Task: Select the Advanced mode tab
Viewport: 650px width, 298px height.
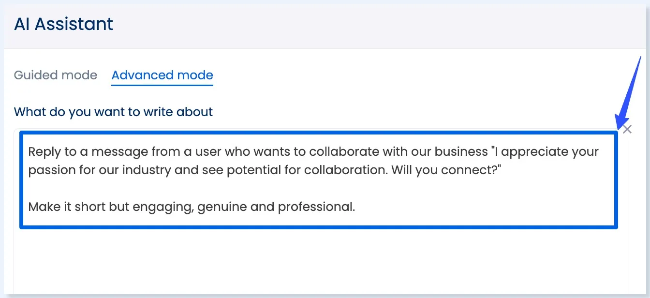Action: click(x=162, y=75)
